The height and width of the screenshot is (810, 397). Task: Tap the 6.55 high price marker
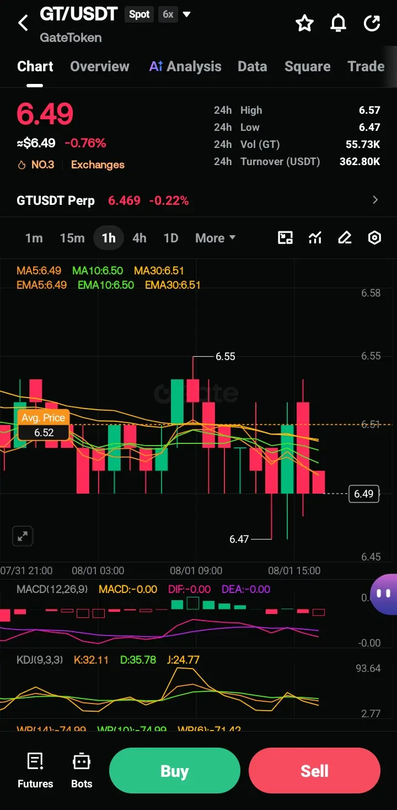(226, 357)
